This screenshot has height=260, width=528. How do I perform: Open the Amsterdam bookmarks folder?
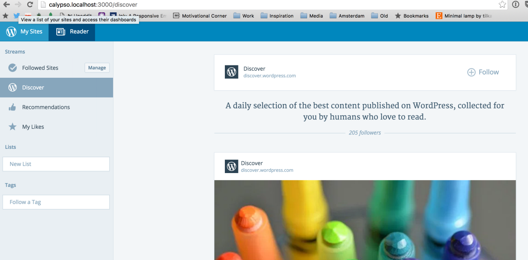347,16
